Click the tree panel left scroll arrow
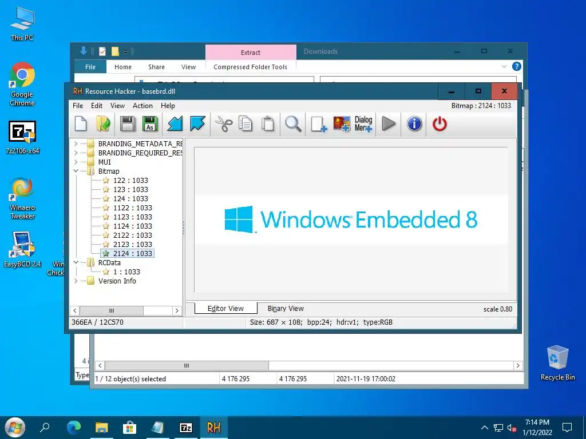The width and height of the screenshot is (586, 439). 75,310
